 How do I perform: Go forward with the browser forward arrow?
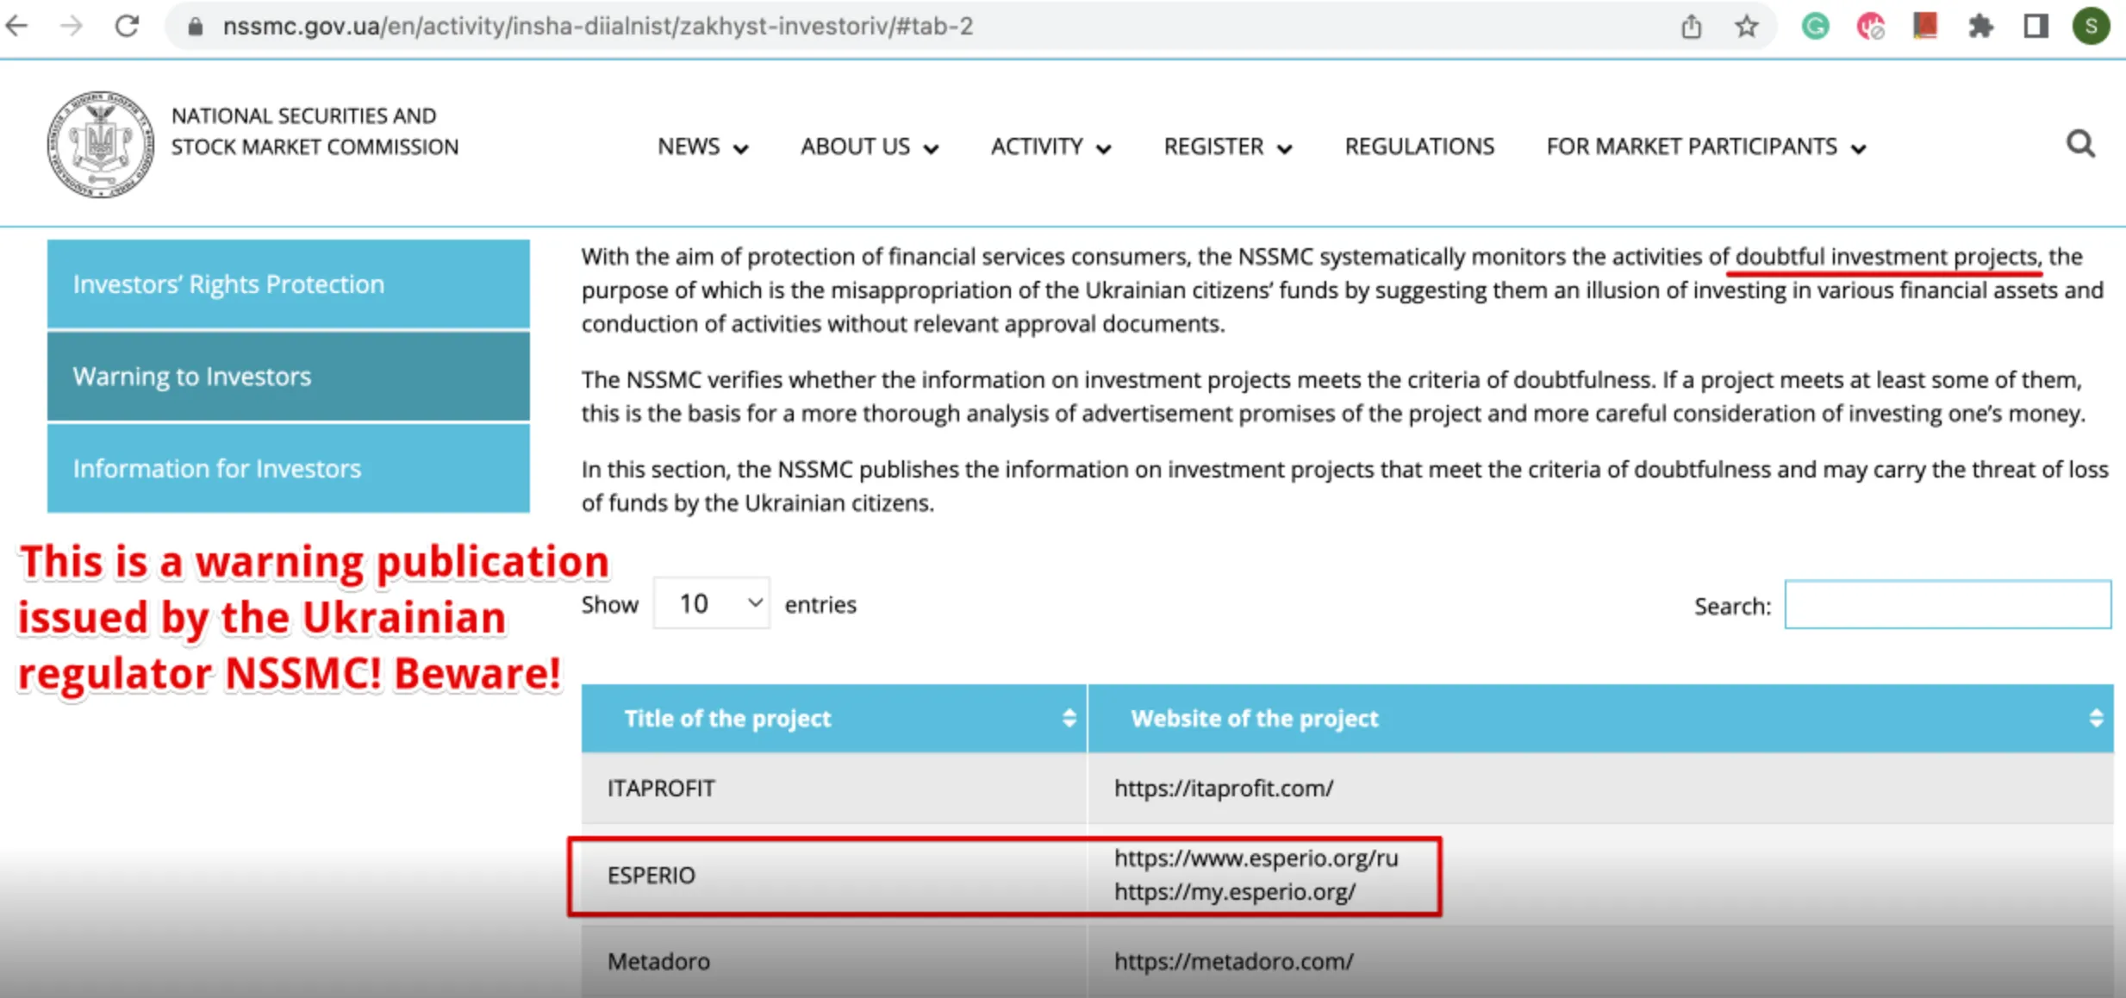(72, 27)
